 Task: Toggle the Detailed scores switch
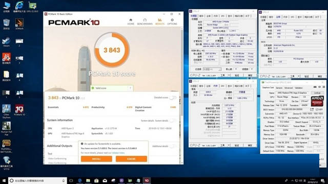coord(173,98)
